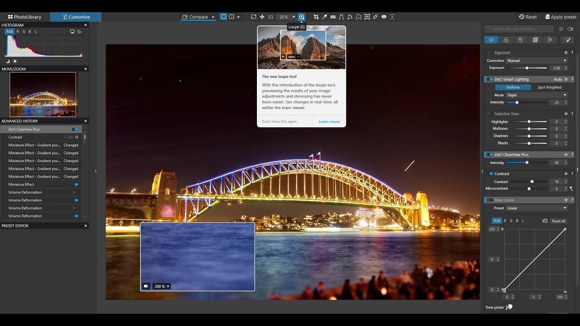Open the view layout dropdown arrow
The image size is (580, 326).
click(x=238, y=17)
